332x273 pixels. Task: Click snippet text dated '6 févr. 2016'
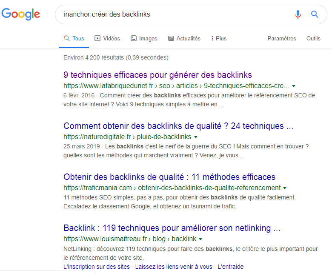point(189,100)
